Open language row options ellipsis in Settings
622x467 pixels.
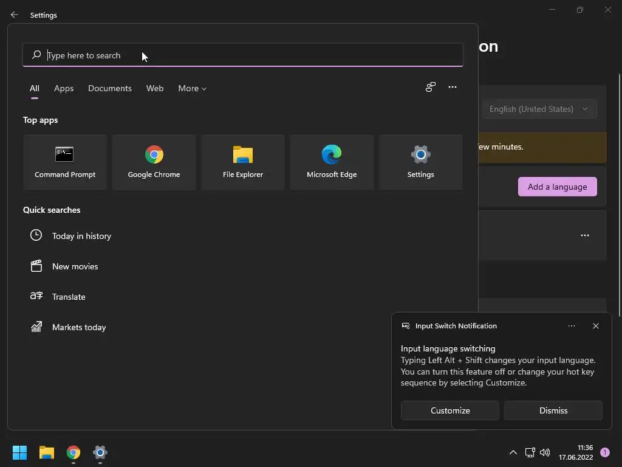(585, 235)
